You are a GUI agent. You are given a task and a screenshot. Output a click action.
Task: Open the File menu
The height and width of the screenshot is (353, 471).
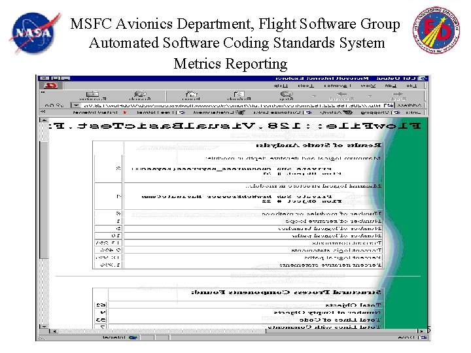click(411, 86)
